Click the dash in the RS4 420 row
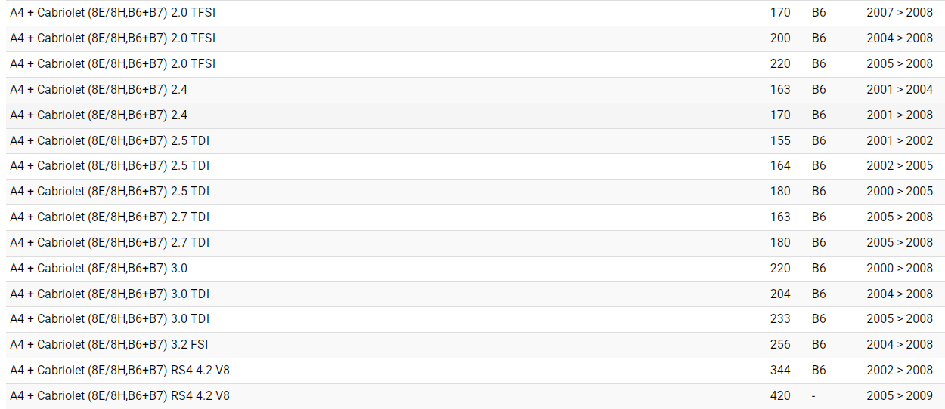 (813, 396)
